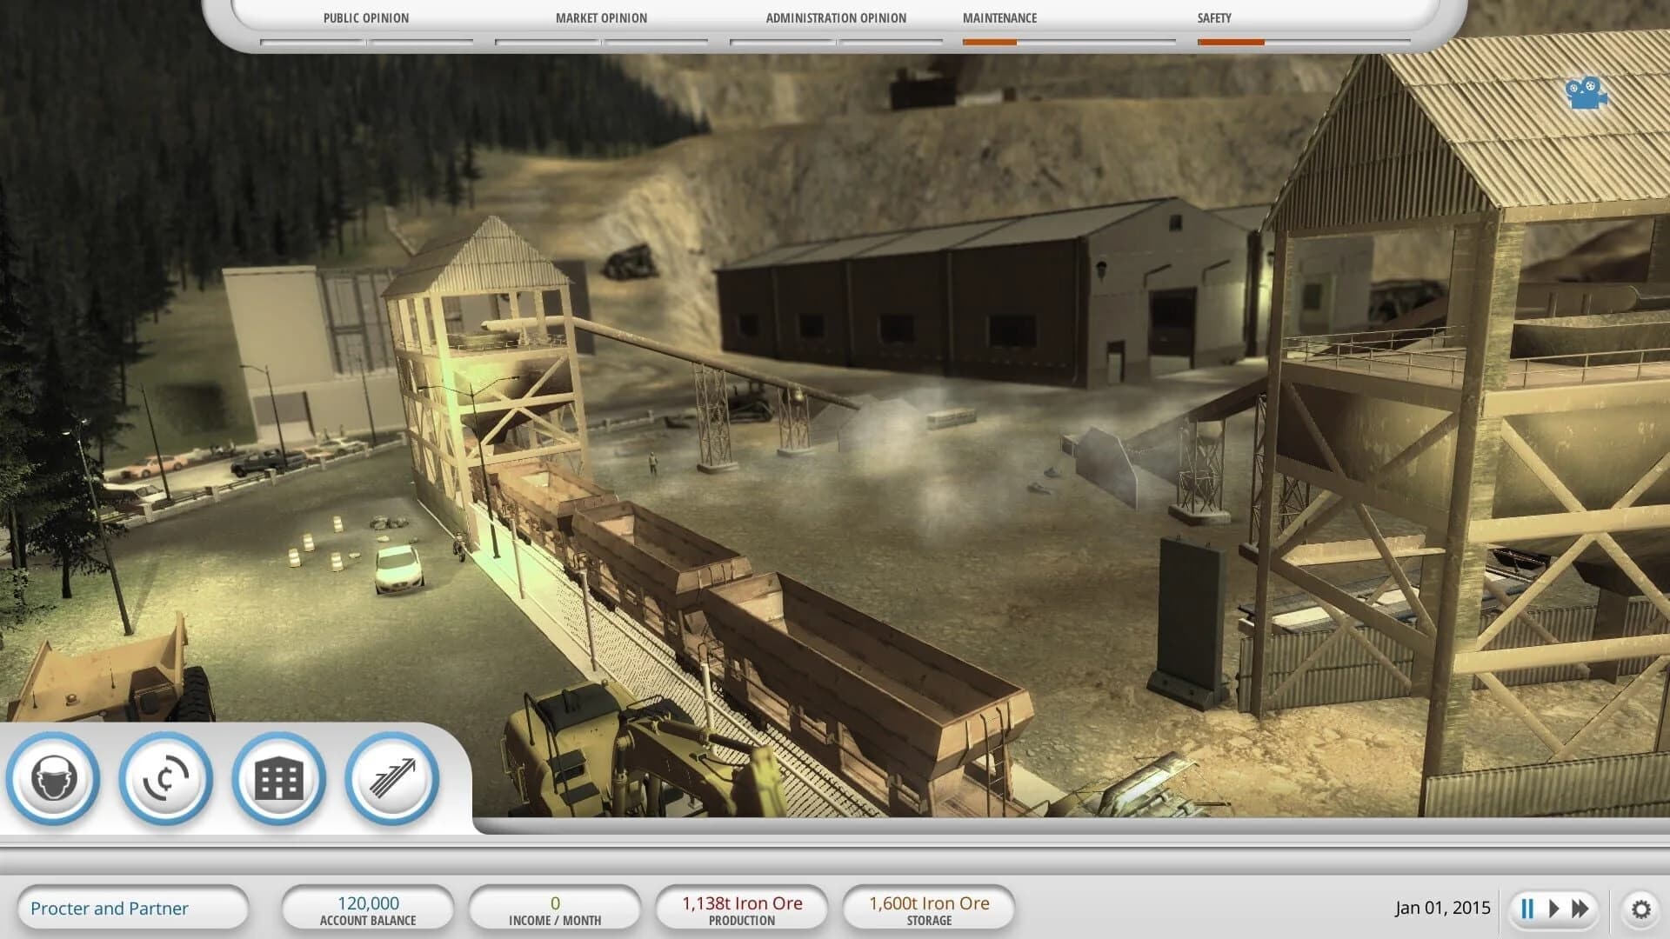Toggle pause on the game clock
Screen dimensions: 1670x939
point(1527,907)
